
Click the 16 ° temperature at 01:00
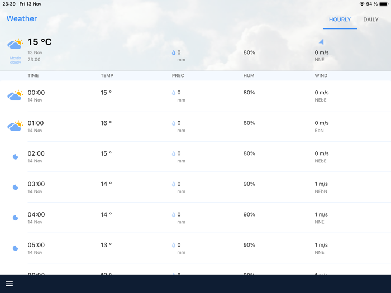106,123
